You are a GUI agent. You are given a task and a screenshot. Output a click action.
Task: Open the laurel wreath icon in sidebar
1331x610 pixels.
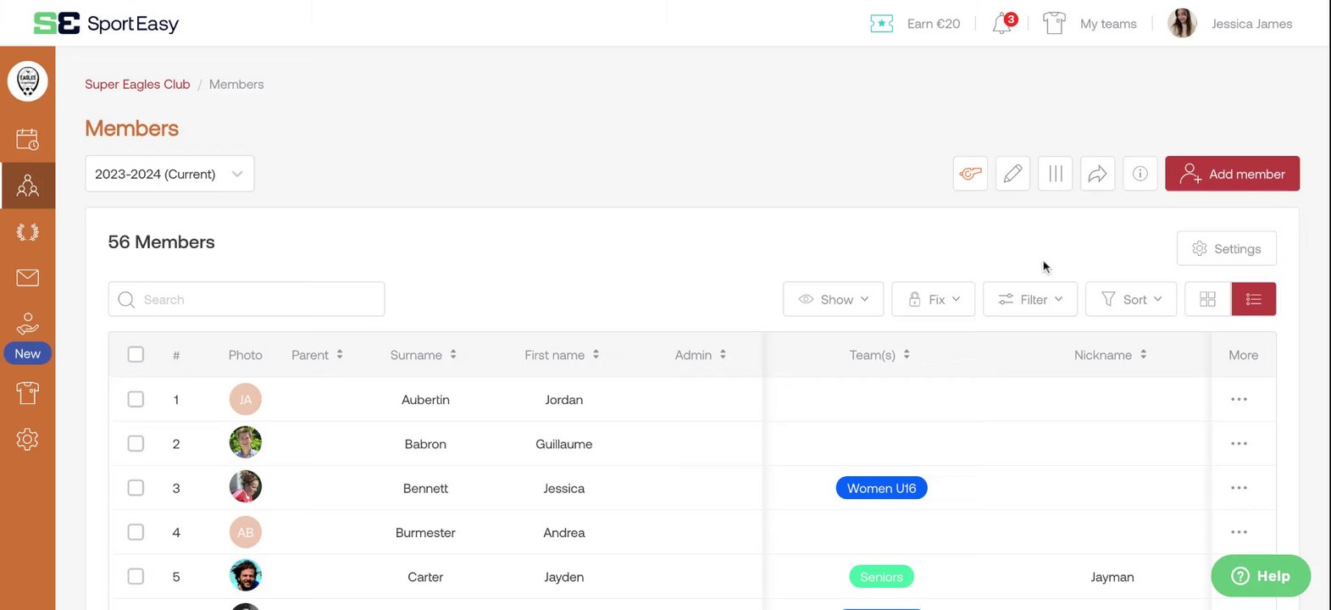28,231
